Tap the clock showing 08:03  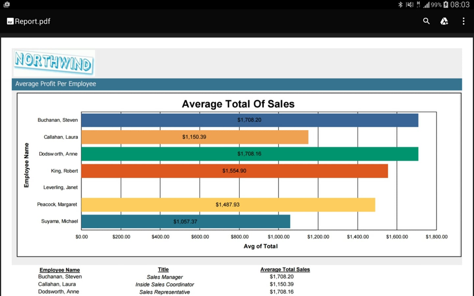pos(460,5)
